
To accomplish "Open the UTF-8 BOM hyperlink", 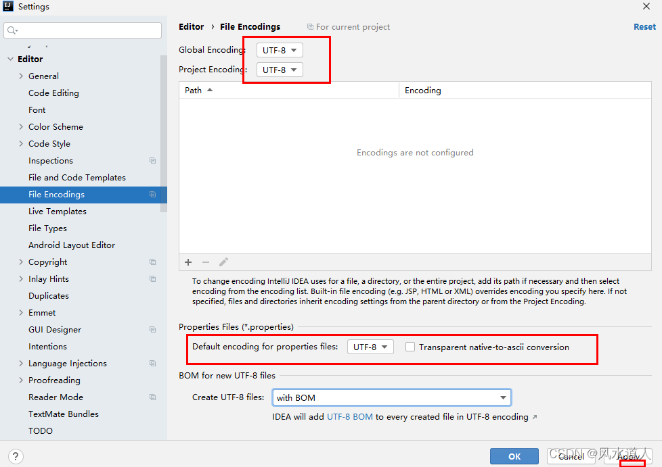I will (x=350, y=417).
